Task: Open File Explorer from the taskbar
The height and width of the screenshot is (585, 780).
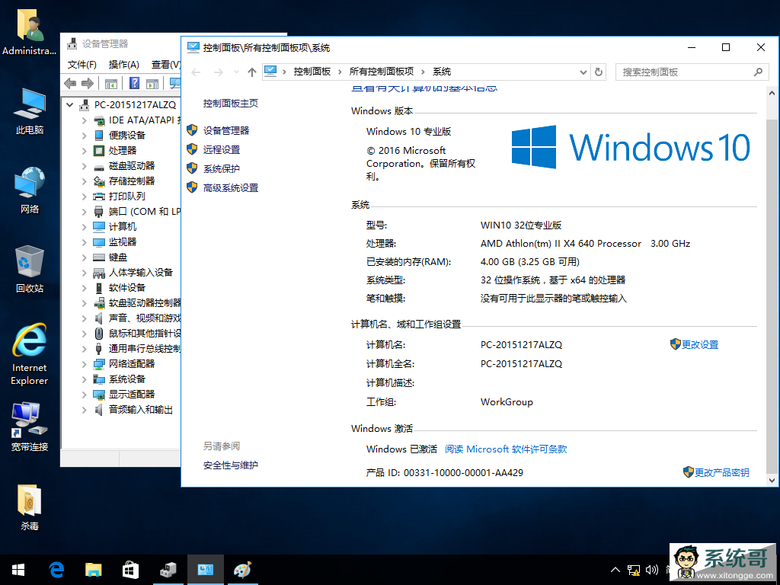Action: click(x=94, y=570)
